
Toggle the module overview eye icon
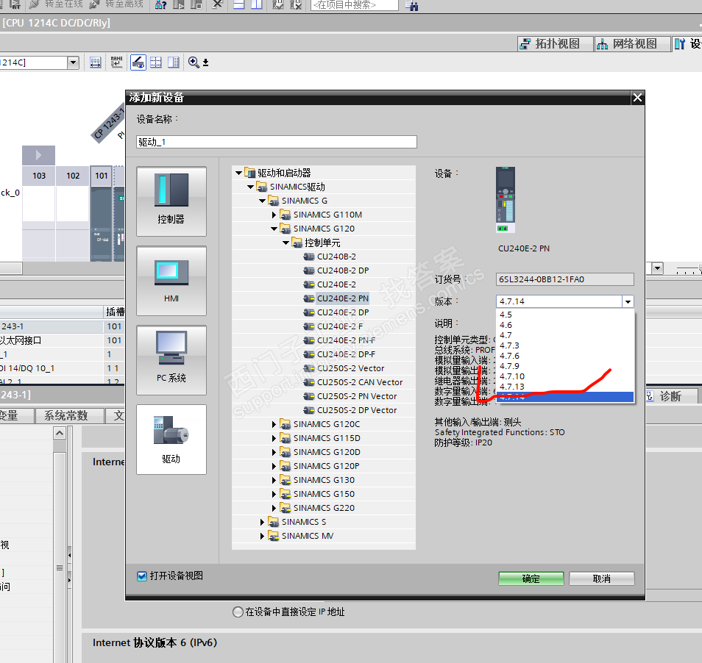[x=138, y=62]
